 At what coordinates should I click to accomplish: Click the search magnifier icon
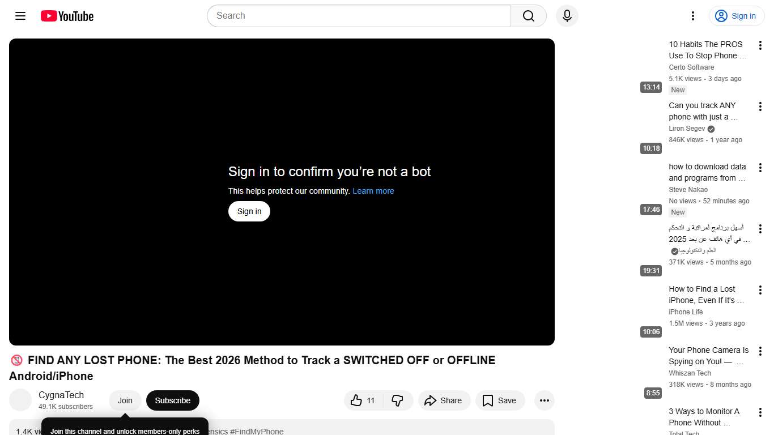528,16
